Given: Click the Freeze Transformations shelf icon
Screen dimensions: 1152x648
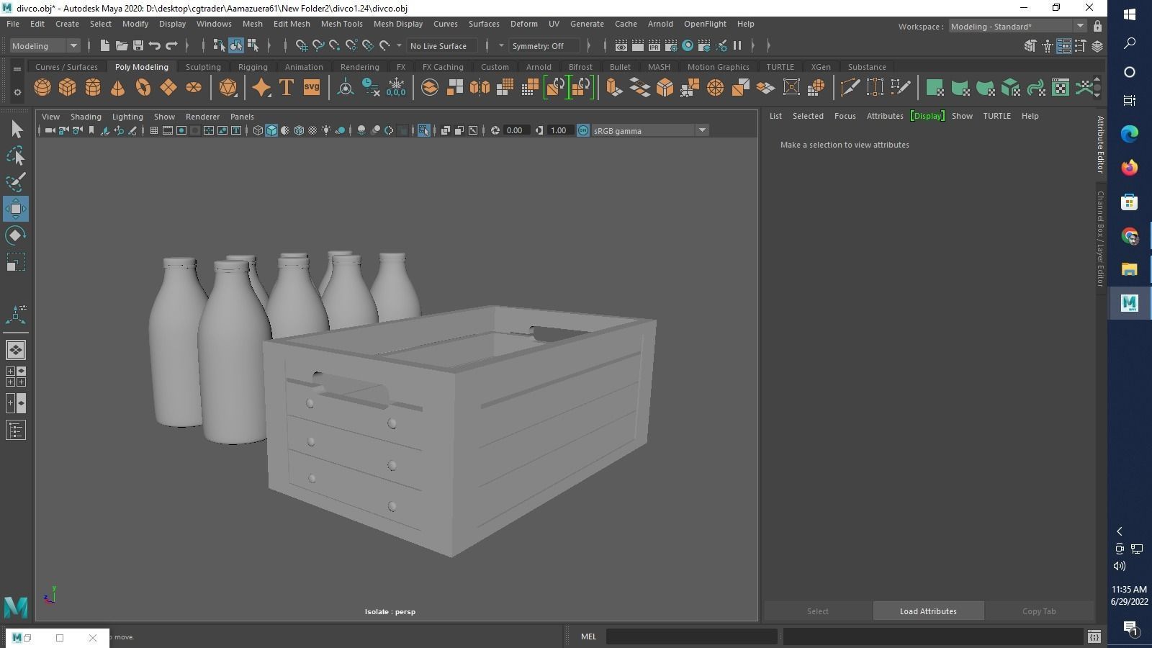Looking at the screenshot, I should click(x=396, y=88).
